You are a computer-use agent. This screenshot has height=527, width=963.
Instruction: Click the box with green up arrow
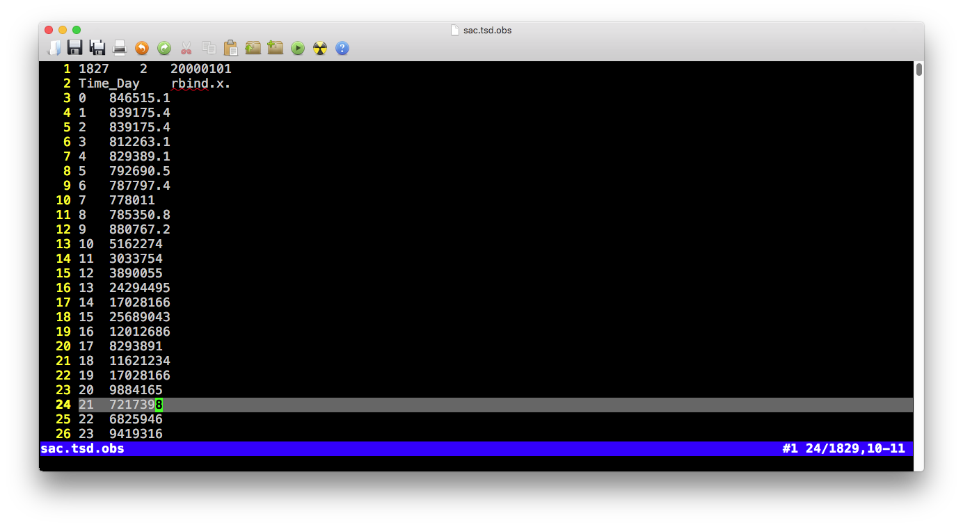253,48
